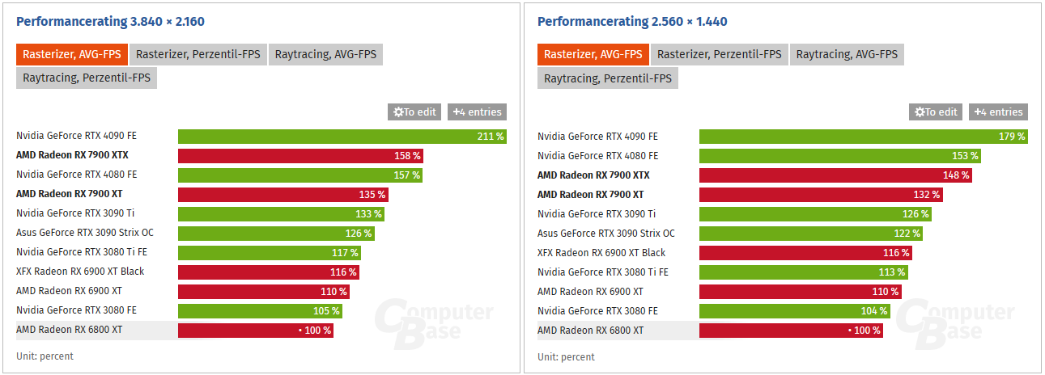Open "Raytracing, AVG-FPS" tab in the 2.560 × 1.440 chart
Viewport: 1045px width, 375px height.
pos(847,55)
